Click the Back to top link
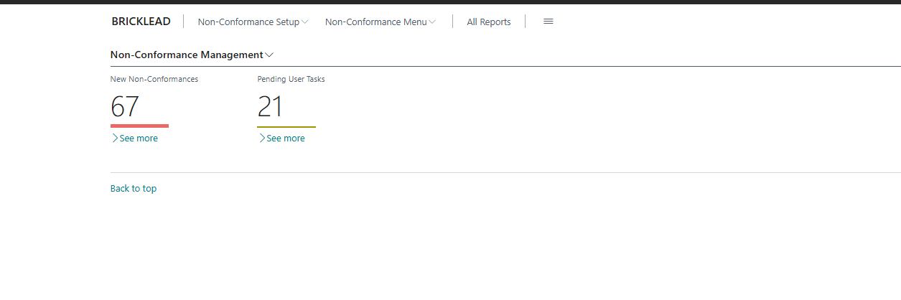901x300 pixels. point(134,189)
